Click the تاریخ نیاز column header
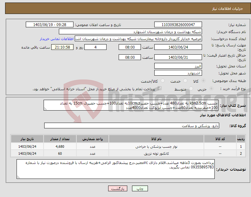The height and width of the screenshot is (197, 251). click(27, 139)
